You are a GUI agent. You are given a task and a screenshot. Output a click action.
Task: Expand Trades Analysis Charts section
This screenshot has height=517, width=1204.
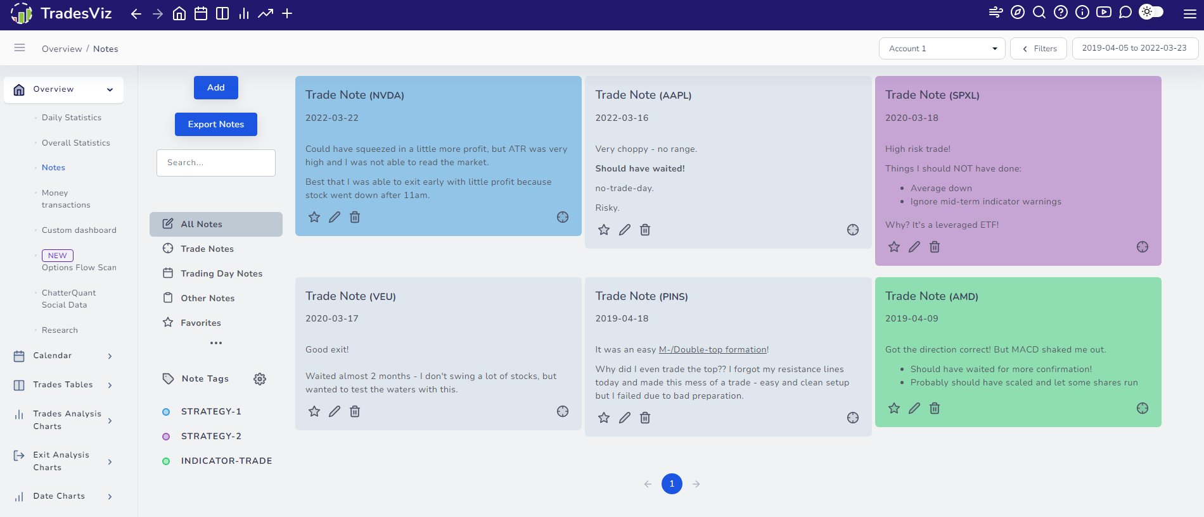tap(63, 420)
